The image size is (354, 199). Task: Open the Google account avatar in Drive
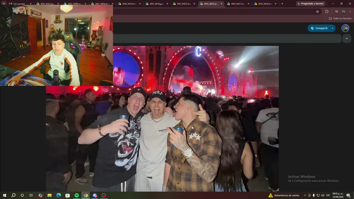click(345, 28)
